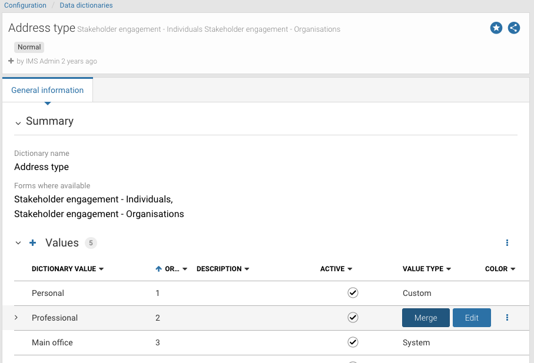Click 'System' value type in Main office row
Screen dimensions: 534x363
(x=416, y=342)
